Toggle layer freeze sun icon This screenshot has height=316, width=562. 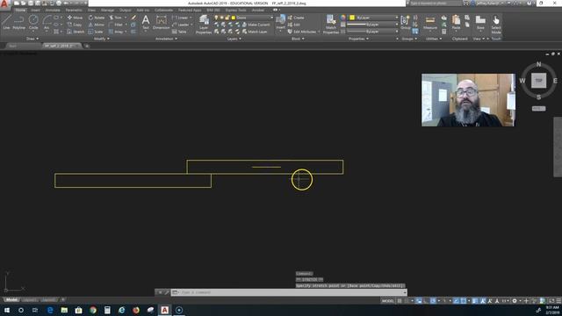click(x=222, y=18)
